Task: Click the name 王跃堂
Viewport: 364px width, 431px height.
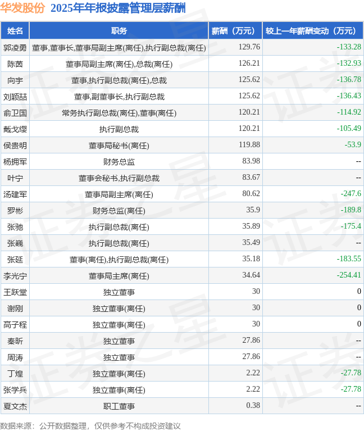Action: [x=15, y=292]
